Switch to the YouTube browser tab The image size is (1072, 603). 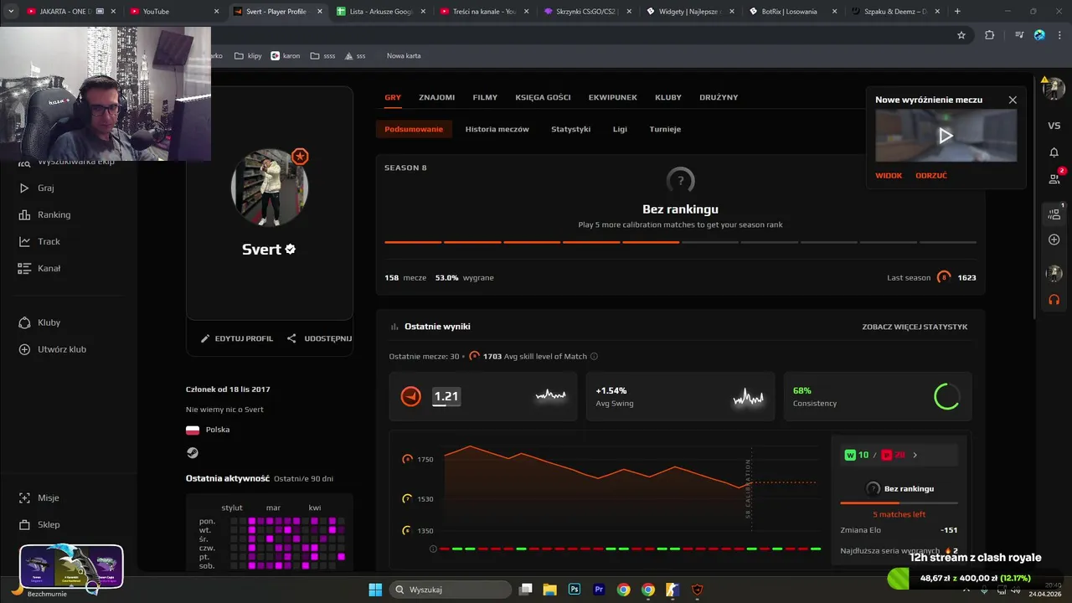174,11
